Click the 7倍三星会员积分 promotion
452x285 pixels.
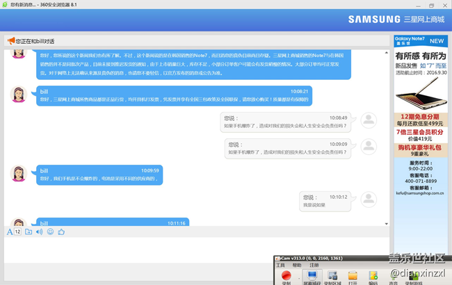(x=421, y=135)
